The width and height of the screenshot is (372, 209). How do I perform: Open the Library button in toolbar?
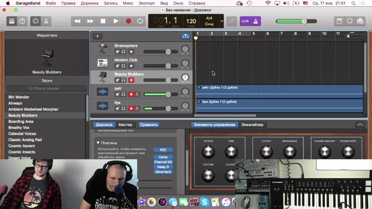(12, 21)
